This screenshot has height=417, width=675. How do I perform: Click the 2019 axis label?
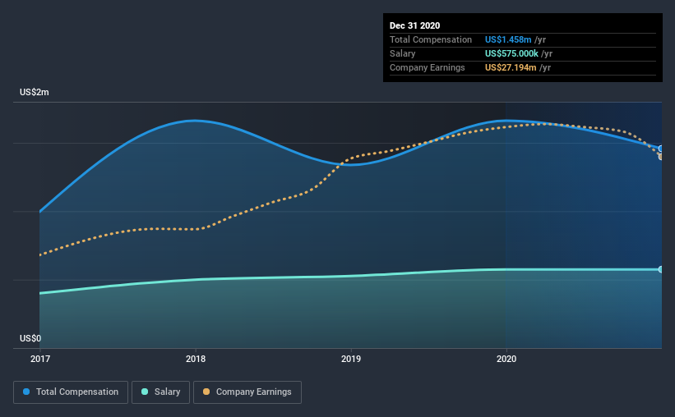tap(351, 359)
